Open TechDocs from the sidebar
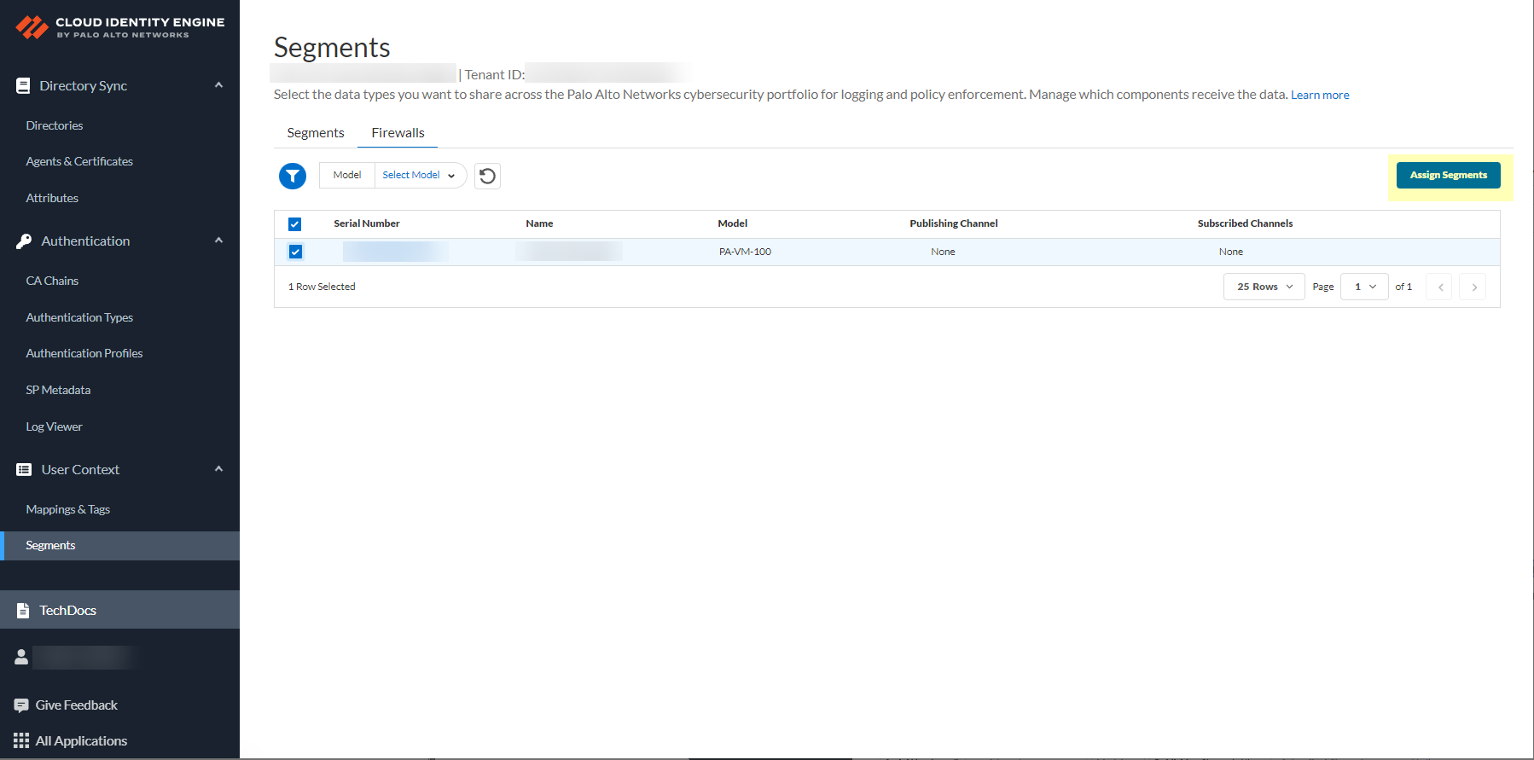 [x=67, y=611]
